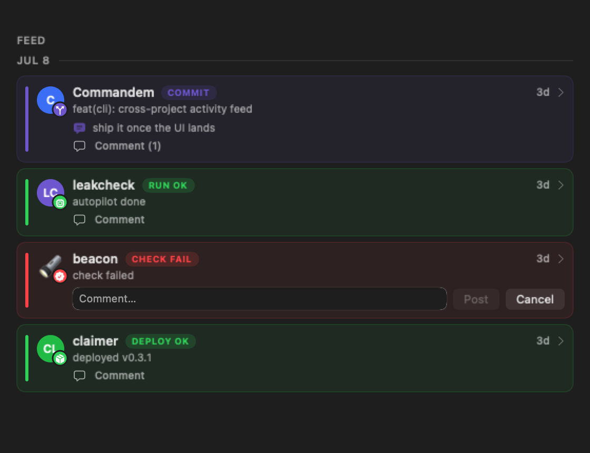Screen dimensions: 590x453
Task: Click the 'autopilot done' text
Action: point(109,202)
